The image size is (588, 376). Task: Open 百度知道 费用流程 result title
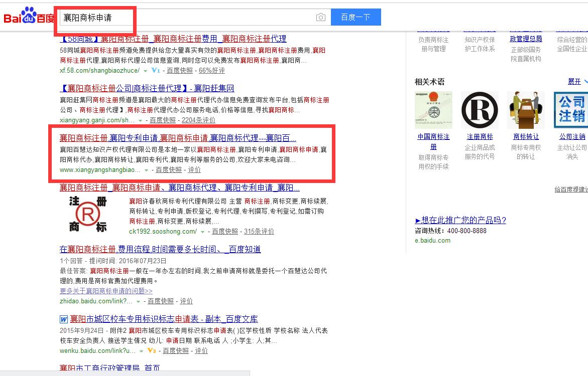(160, 249)
